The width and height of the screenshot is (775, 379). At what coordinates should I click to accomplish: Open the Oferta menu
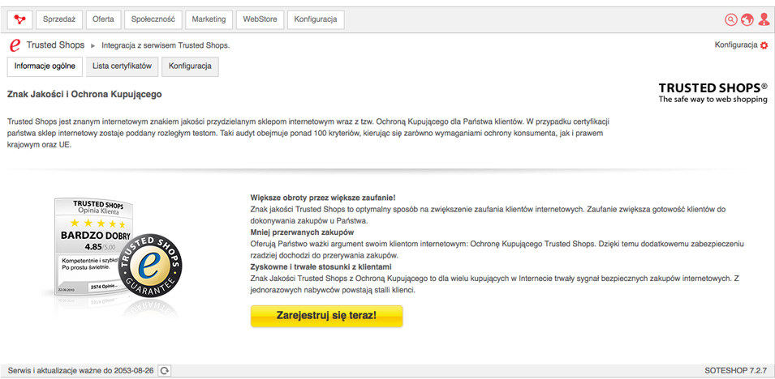(x=103, y=19)
